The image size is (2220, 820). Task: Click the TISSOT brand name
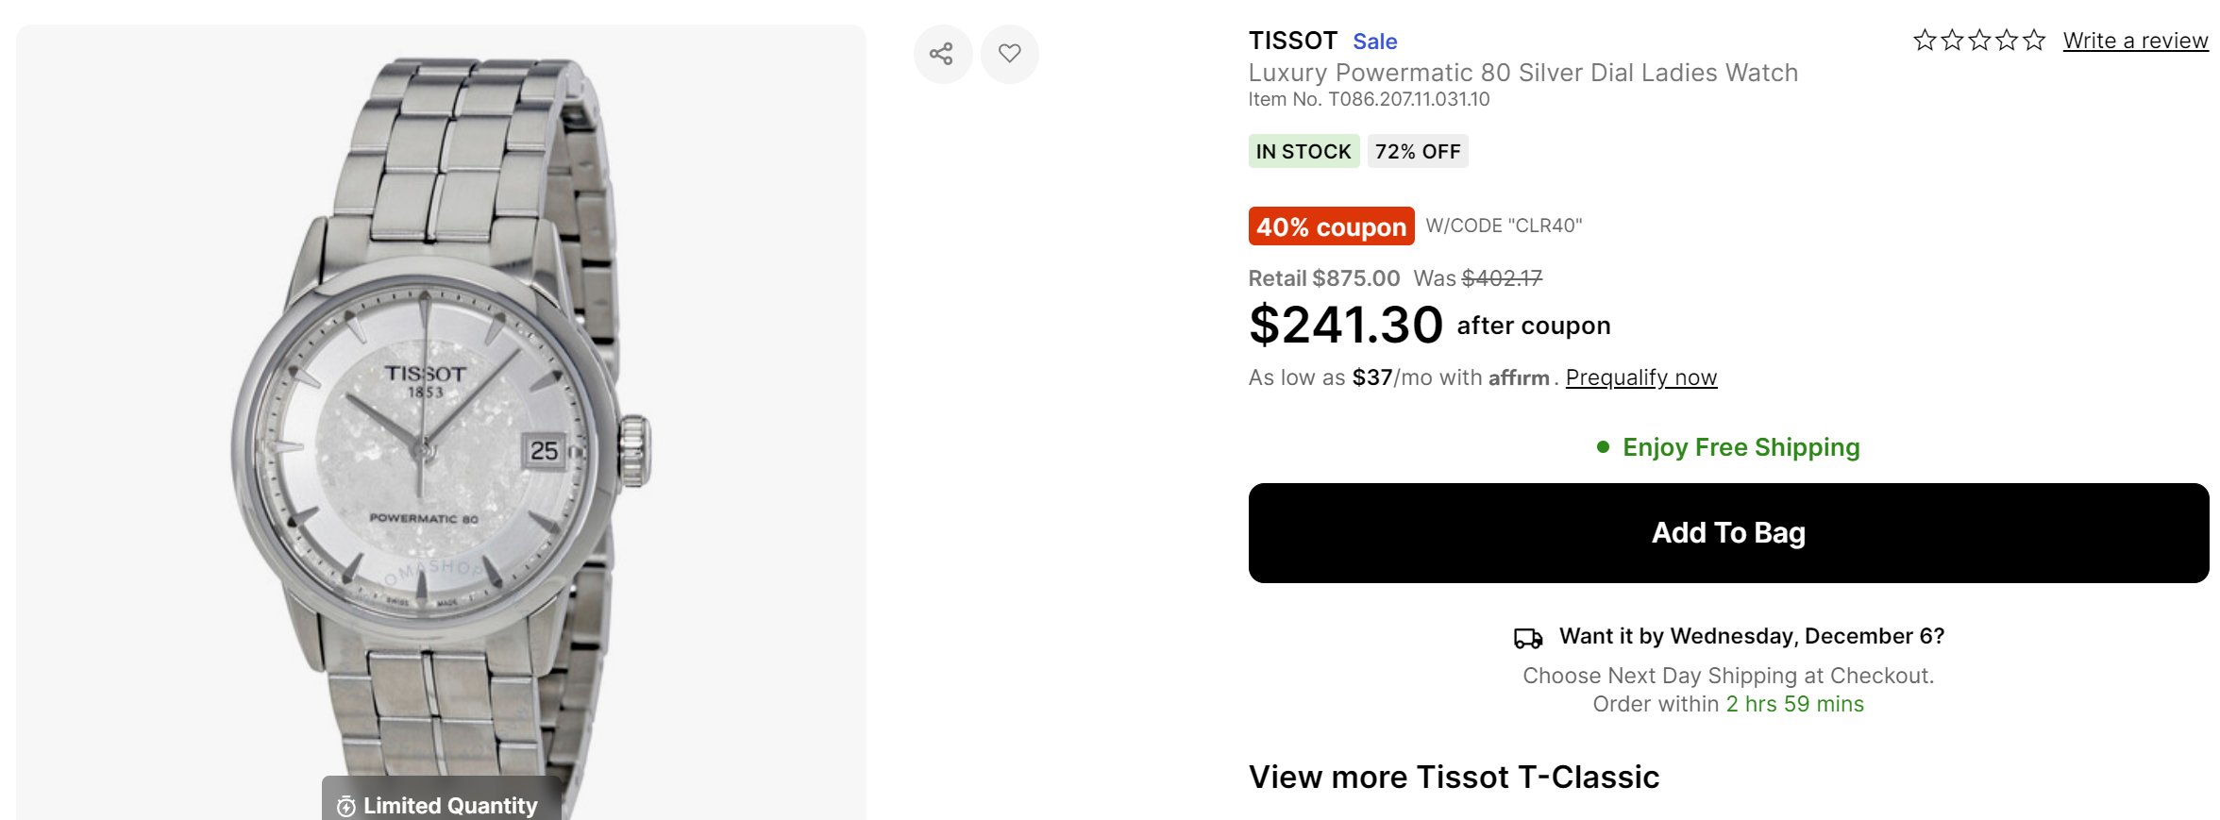1293,41
